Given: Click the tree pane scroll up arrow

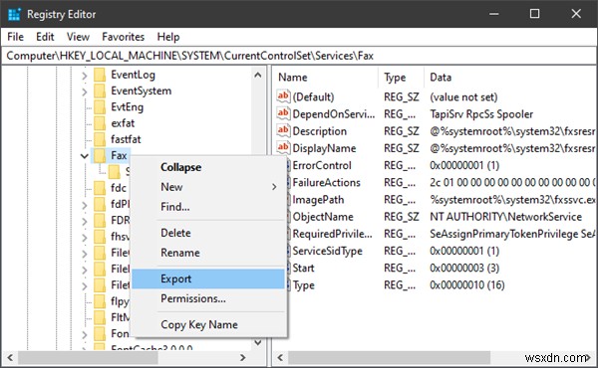Looking at the screenshot, I should tap(258, 75).
